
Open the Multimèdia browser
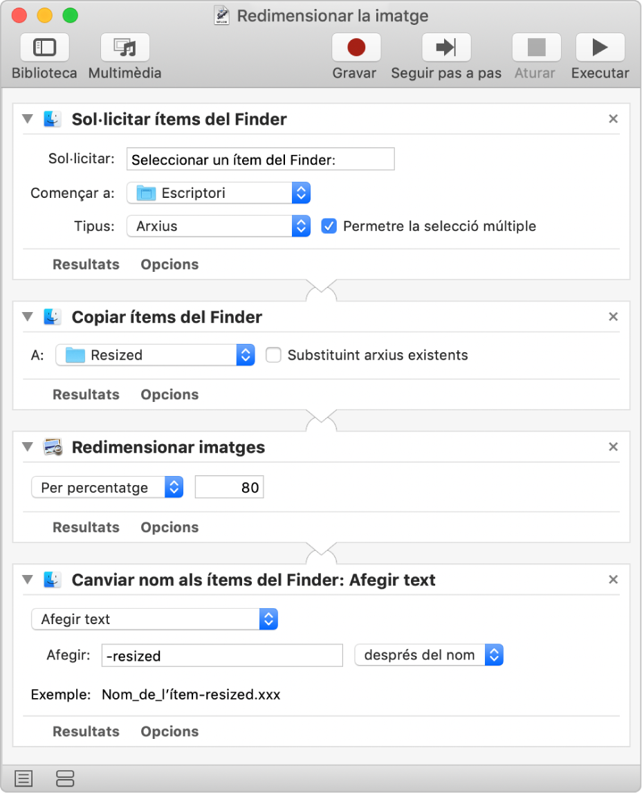tap(125, 48)
